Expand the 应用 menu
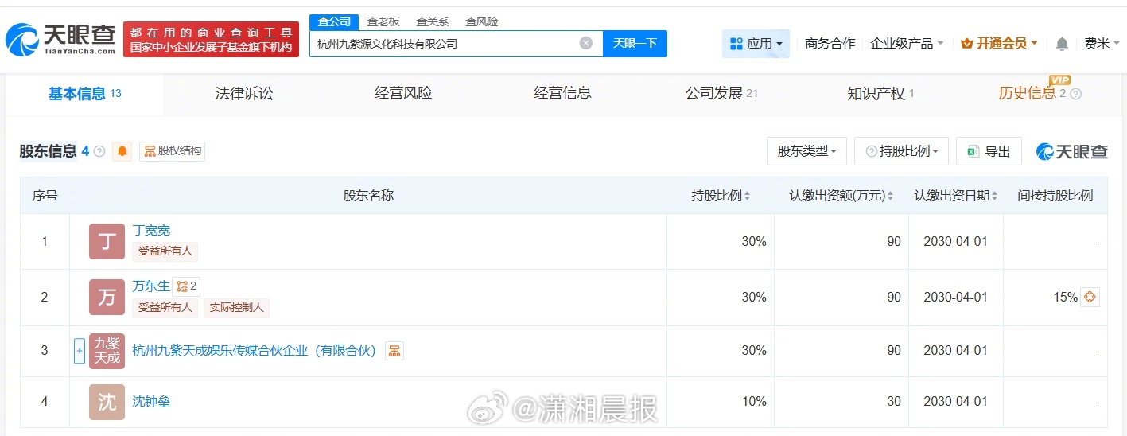Viewport: 1127px width, 436px height. point(756,44)
